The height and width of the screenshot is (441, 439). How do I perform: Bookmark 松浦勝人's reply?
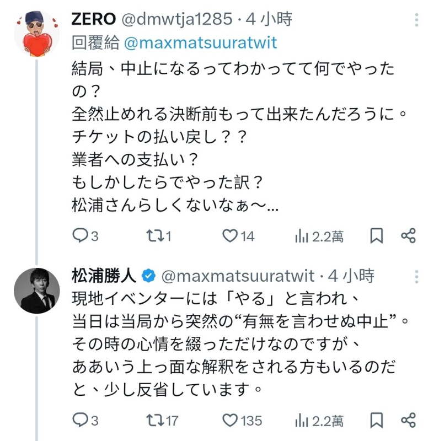376,420
